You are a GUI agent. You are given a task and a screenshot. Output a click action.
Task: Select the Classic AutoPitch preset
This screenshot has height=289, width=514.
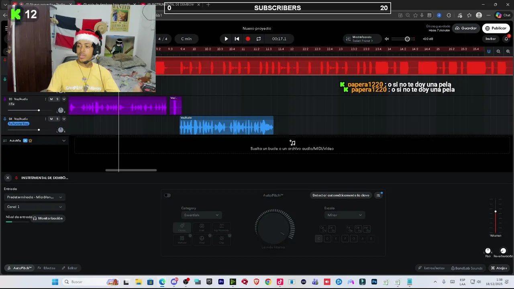click(x=182, y=228)
